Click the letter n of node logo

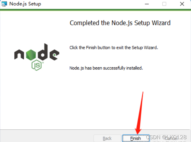tap(19, 54)
